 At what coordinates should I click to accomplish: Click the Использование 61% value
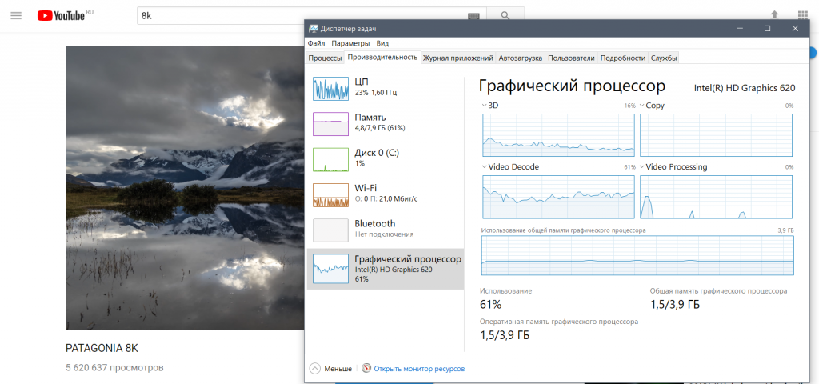490,305
